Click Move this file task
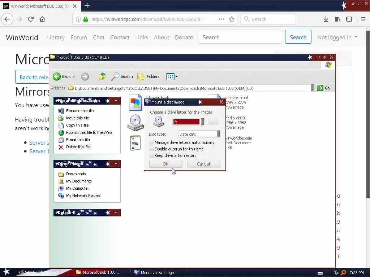The height and width of the screenshot is (277, 370). 77,118
